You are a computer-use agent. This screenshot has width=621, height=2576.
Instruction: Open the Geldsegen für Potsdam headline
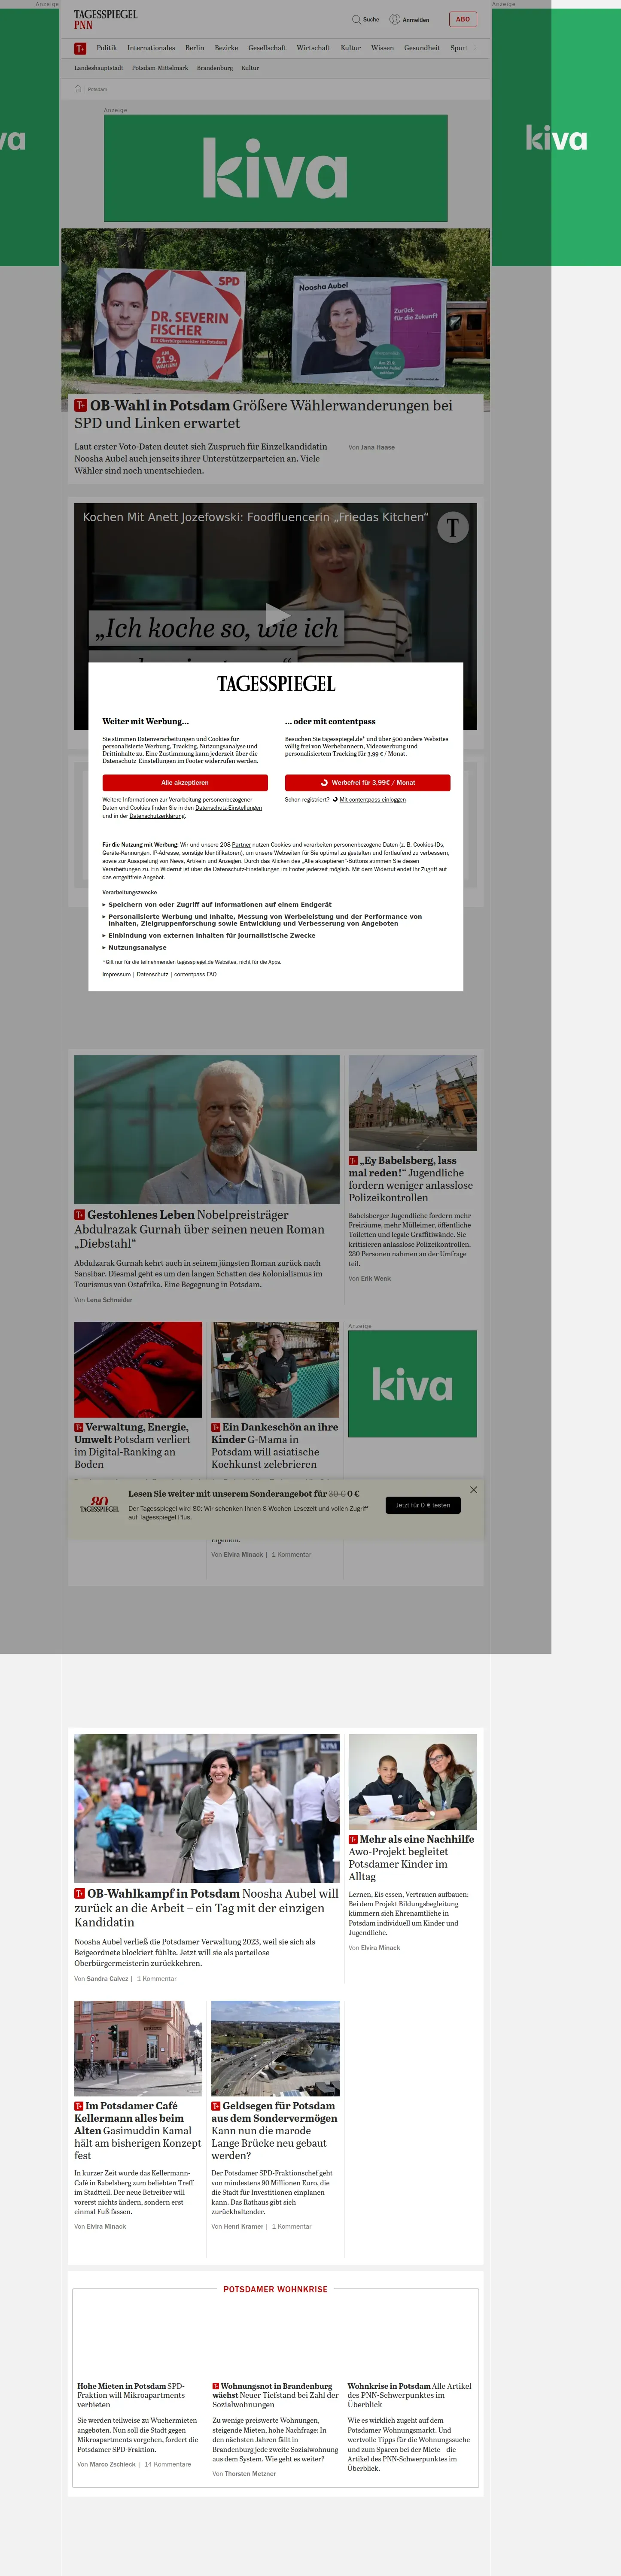(275, 2131)
